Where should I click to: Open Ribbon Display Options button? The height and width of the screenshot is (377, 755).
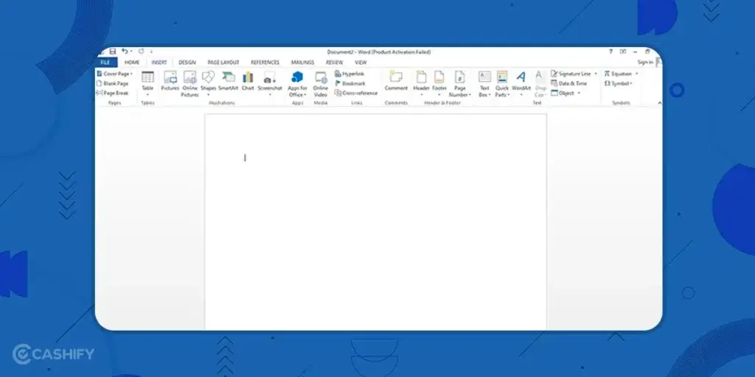pos(623,52)
